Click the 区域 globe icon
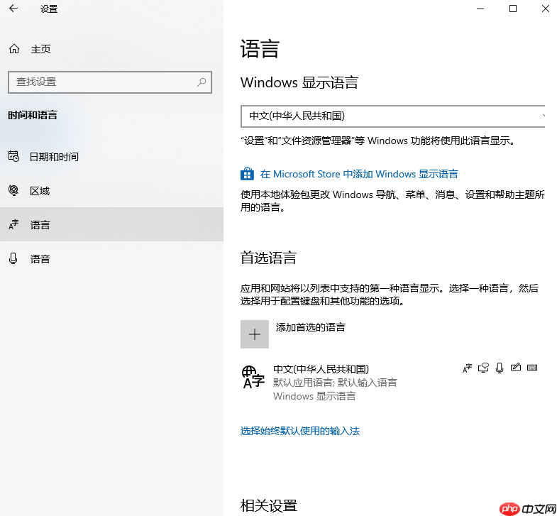The height and width of the screenshot is (516, 557). coord(13,190)
